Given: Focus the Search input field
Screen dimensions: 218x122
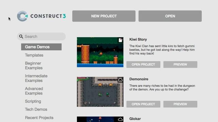Looking at the screenshot, I should pos(42,37).
